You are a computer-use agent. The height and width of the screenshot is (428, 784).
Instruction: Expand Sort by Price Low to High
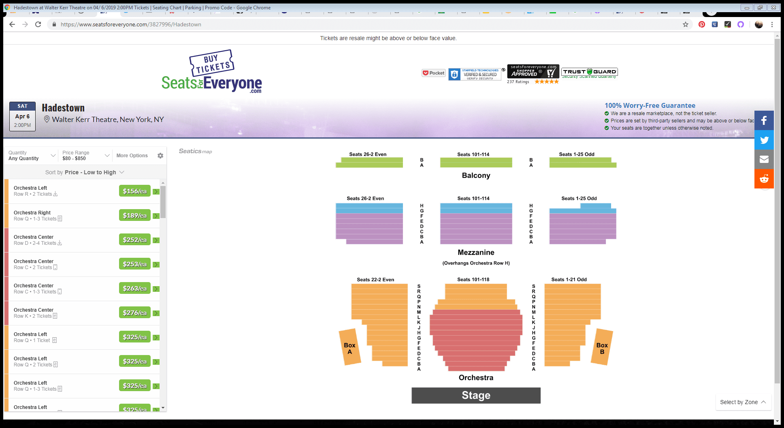coord(85,172)
